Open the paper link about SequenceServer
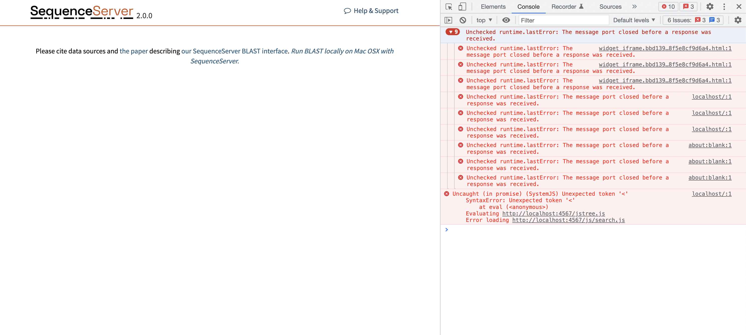The height and width of the screenshot is (335, 746). (x=134, y=51)
